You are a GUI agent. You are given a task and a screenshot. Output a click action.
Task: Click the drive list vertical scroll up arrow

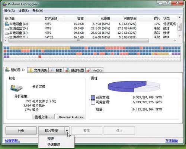(180, 18)
